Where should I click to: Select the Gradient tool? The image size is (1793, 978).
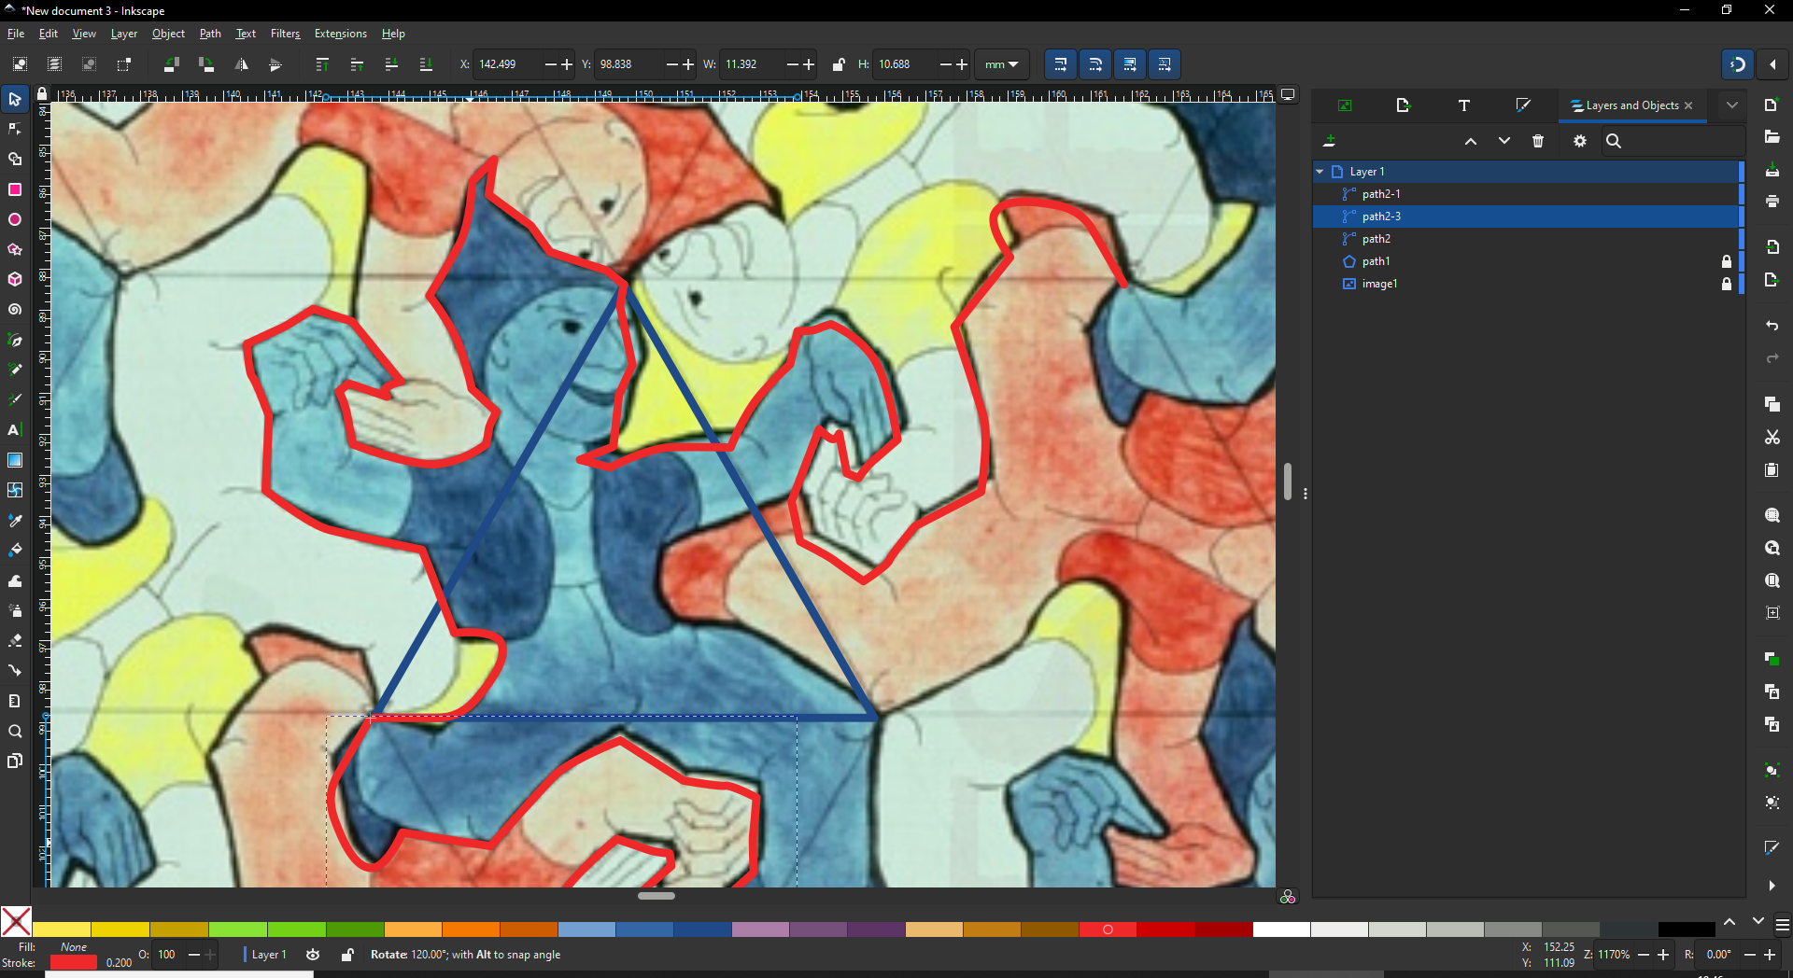15,460
